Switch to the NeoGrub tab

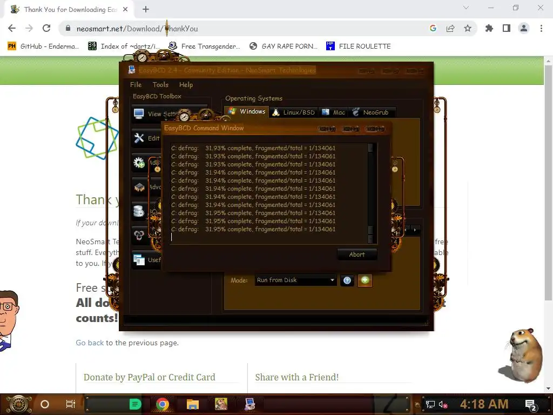click(371, 112)
